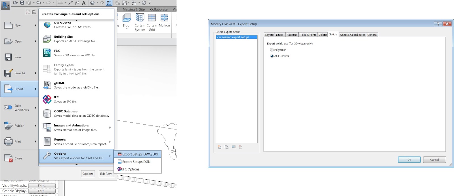
Task: Select the Polymesh radio button
Action: (272, 50)
